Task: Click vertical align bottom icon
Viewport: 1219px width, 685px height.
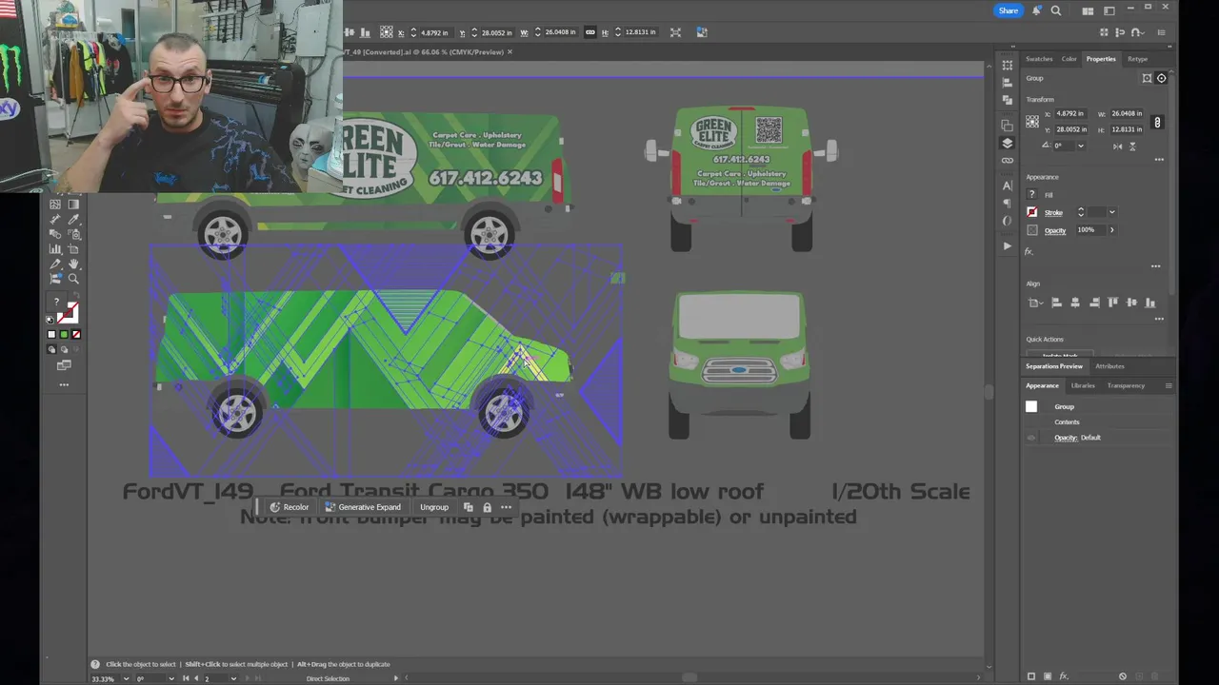Action: [x=1150, y=303]
